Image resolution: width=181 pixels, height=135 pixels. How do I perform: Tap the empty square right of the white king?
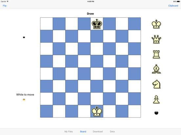109,111
